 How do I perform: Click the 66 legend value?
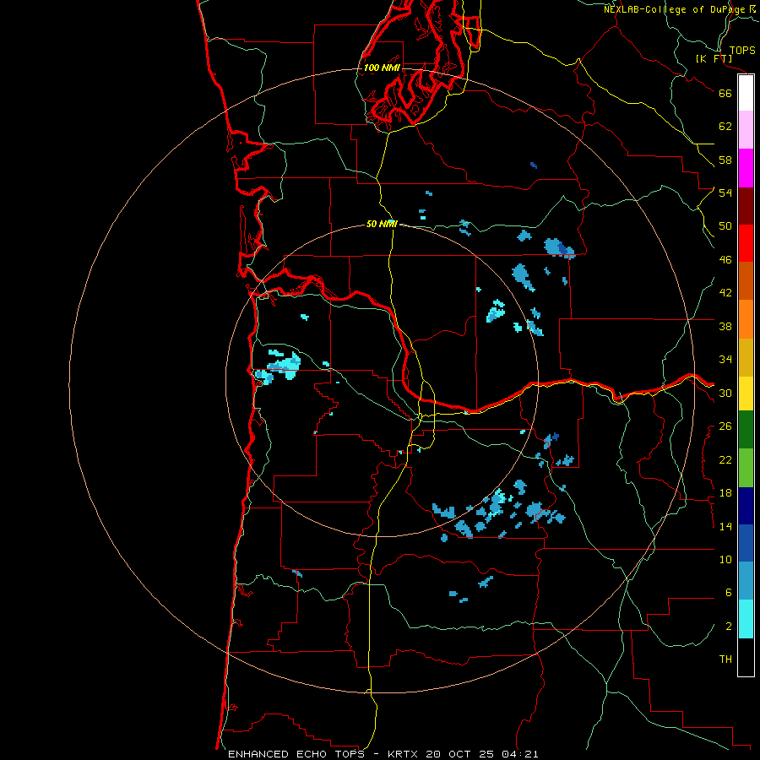[x=725, y=93]
